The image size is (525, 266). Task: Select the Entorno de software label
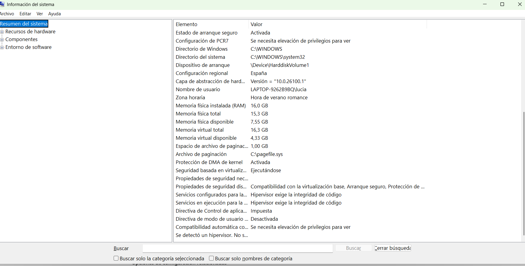tap(28, 47)
